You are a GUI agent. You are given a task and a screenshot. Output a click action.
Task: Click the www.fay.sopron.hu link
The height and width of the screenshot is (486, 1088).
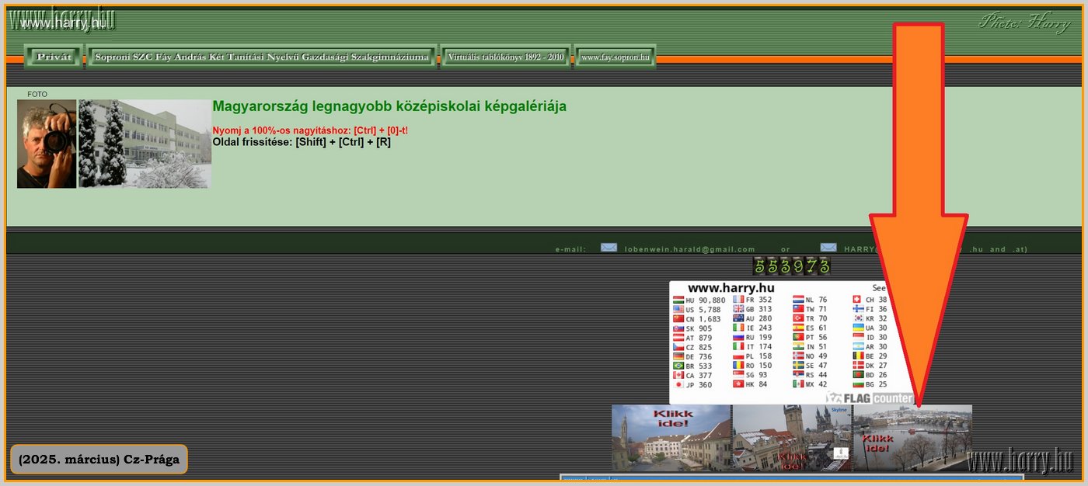click(x=615, y=57)
